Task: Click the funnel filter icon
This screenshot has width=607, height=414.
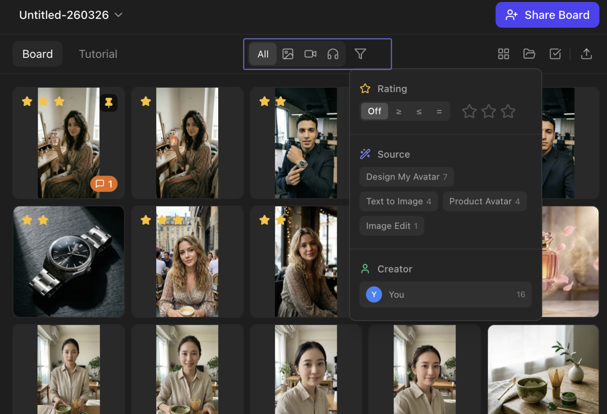Action: (360, 54)
